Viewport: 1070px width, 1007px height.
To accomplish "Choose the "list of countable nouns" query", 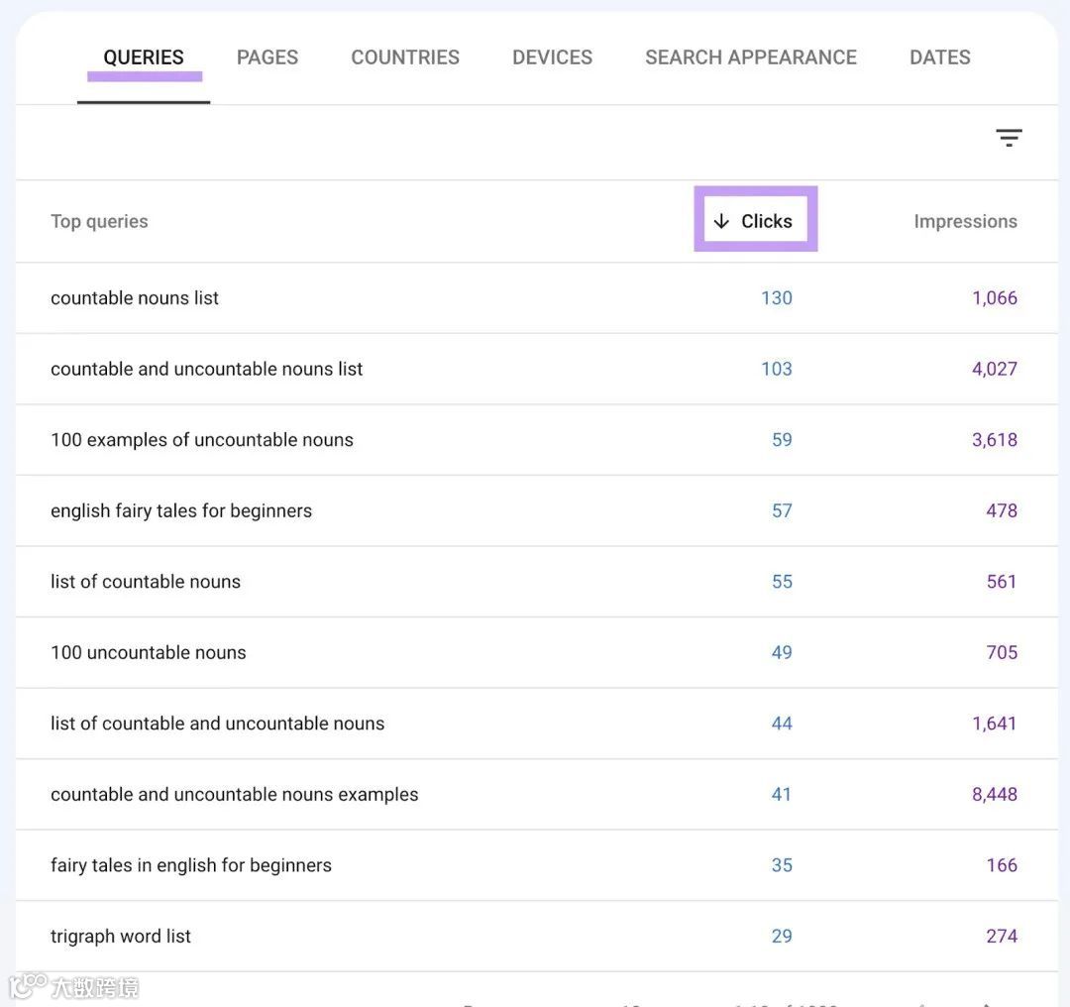I will 146,582.
